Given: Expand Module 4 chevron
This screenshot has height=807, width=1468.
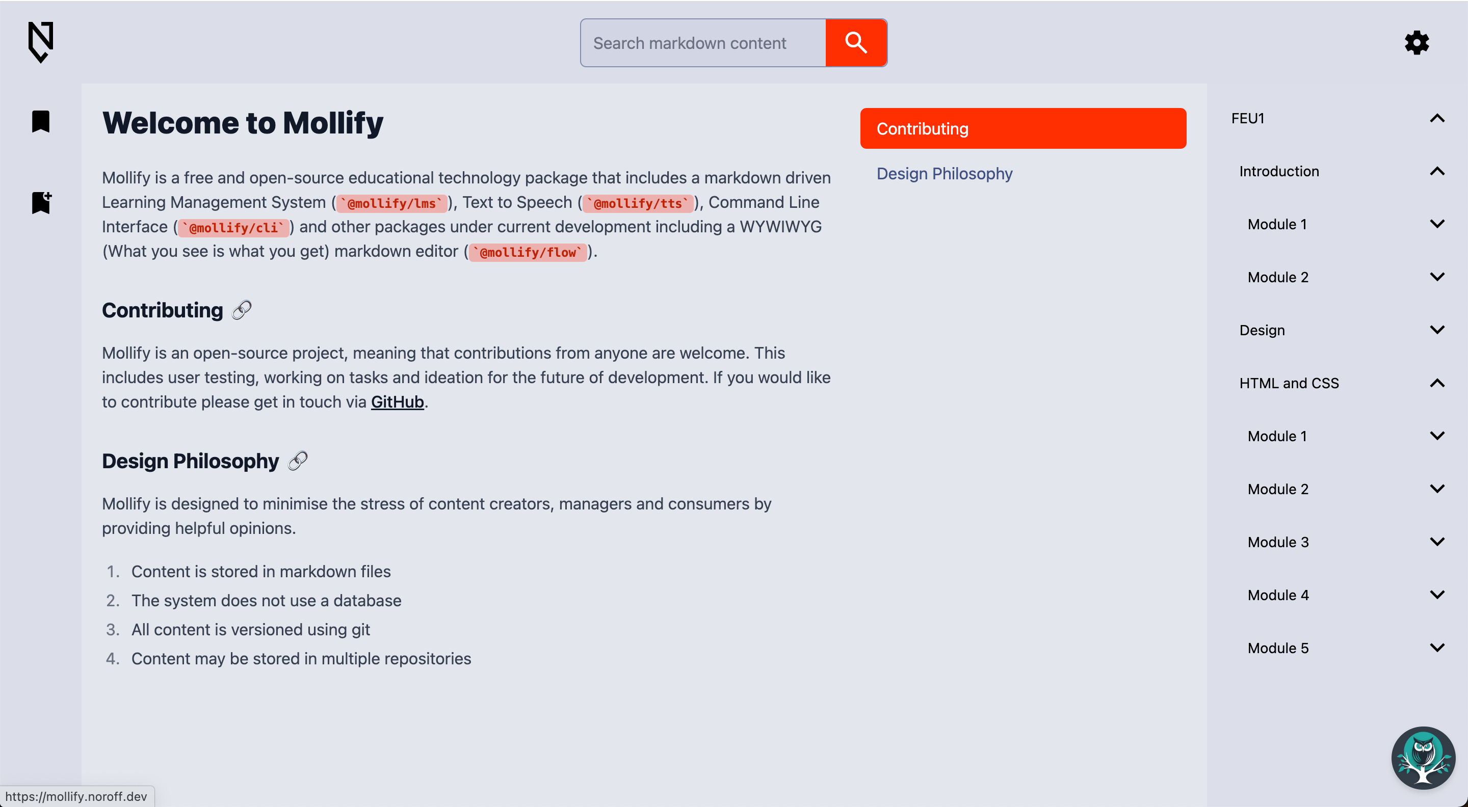Looking at the screenshot, I should (x=1437, y=595).
